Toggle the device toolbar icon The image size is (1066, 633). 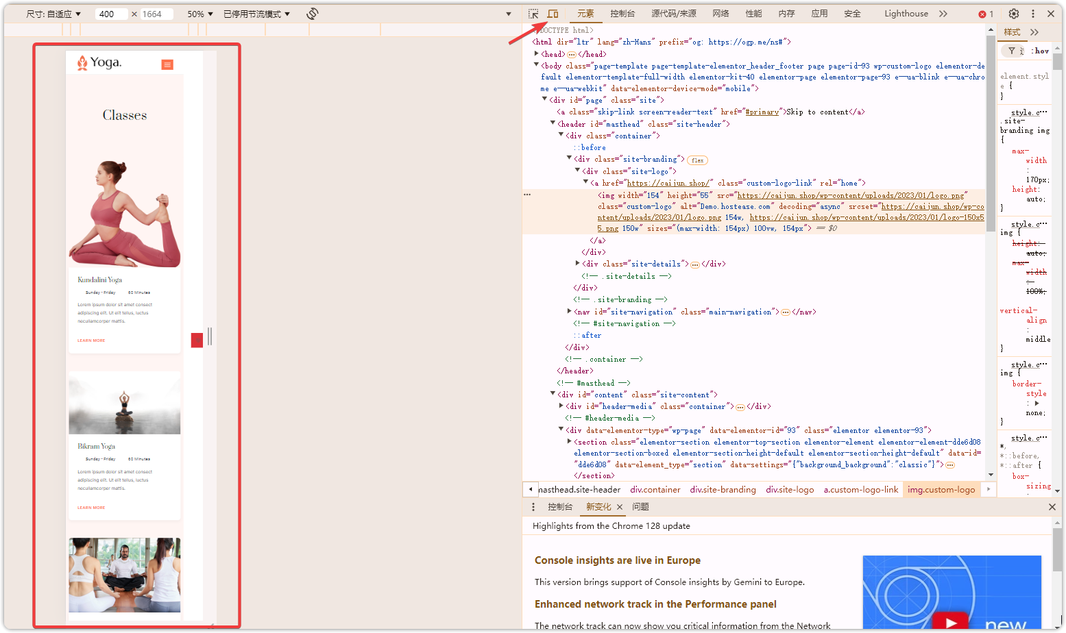tap(553, 14)
